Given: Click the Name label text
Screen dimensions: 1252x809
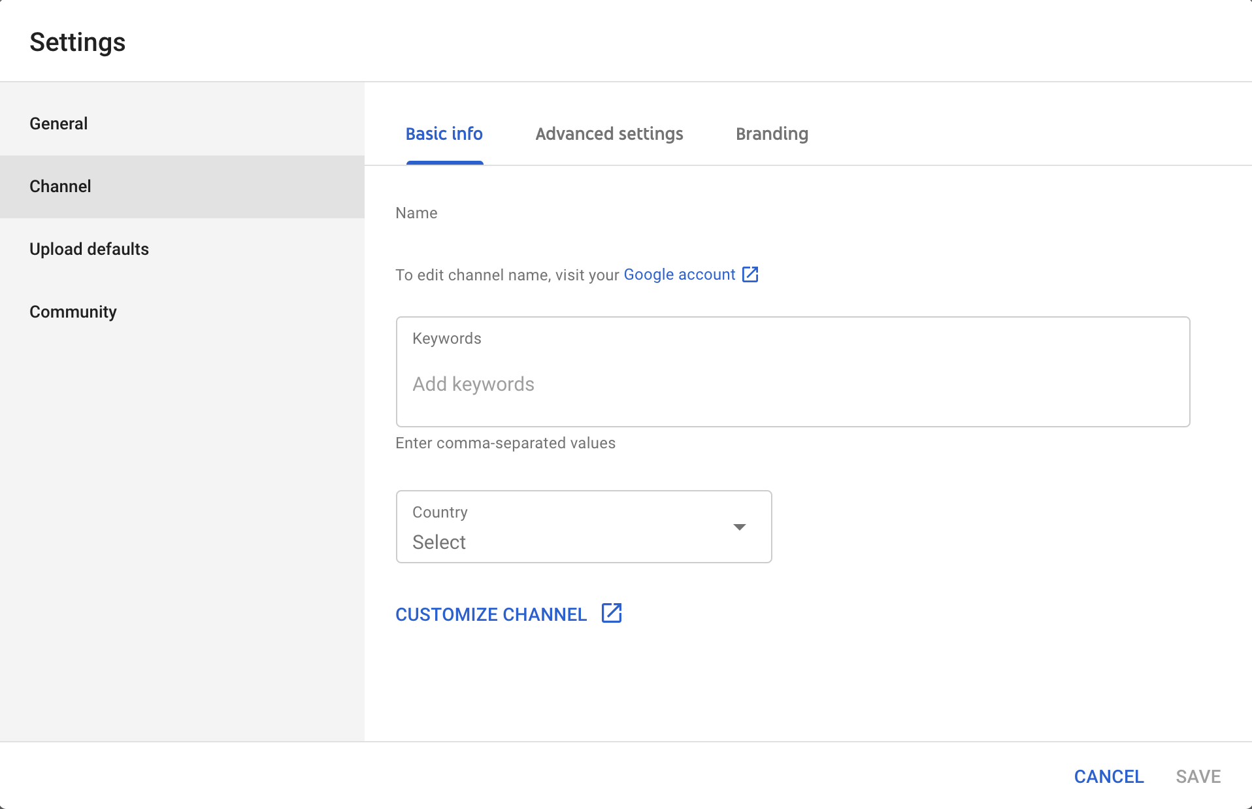Looking at the screenshot, I should 416,213.
